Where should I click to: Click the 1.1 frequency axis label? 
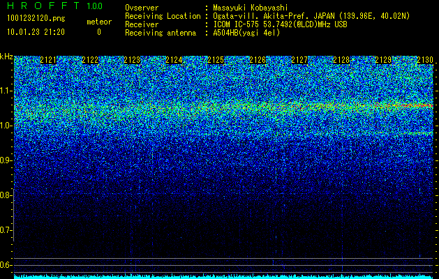[6, 91]
